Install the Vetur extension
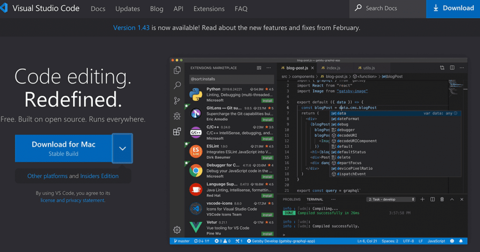Screen dimensions: 480x252 (x=267, y=234)
